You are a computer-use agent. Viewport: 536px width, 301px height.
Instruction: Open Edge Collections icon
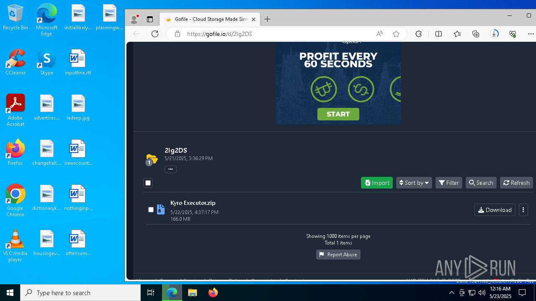click(x=476, y=34)
